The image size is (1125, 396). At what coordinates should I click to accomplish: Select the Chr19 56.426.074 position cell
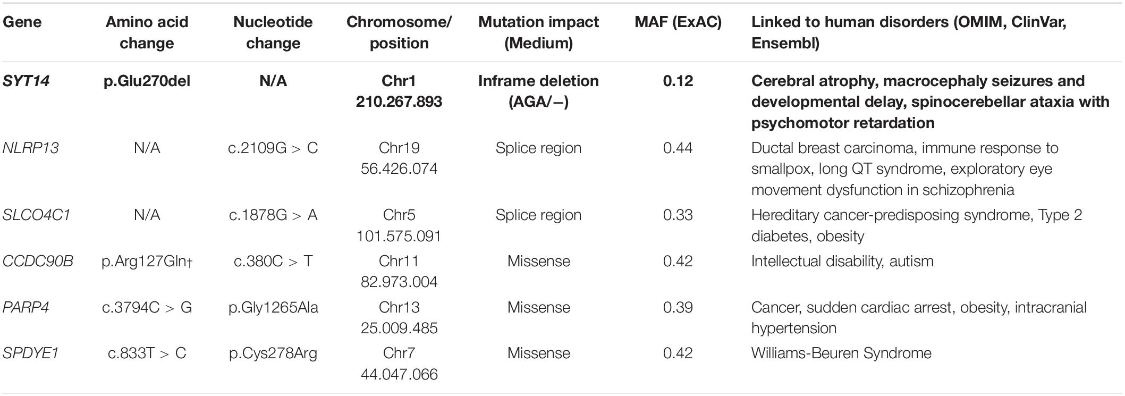pyautogui.click(x=399, y=158)
